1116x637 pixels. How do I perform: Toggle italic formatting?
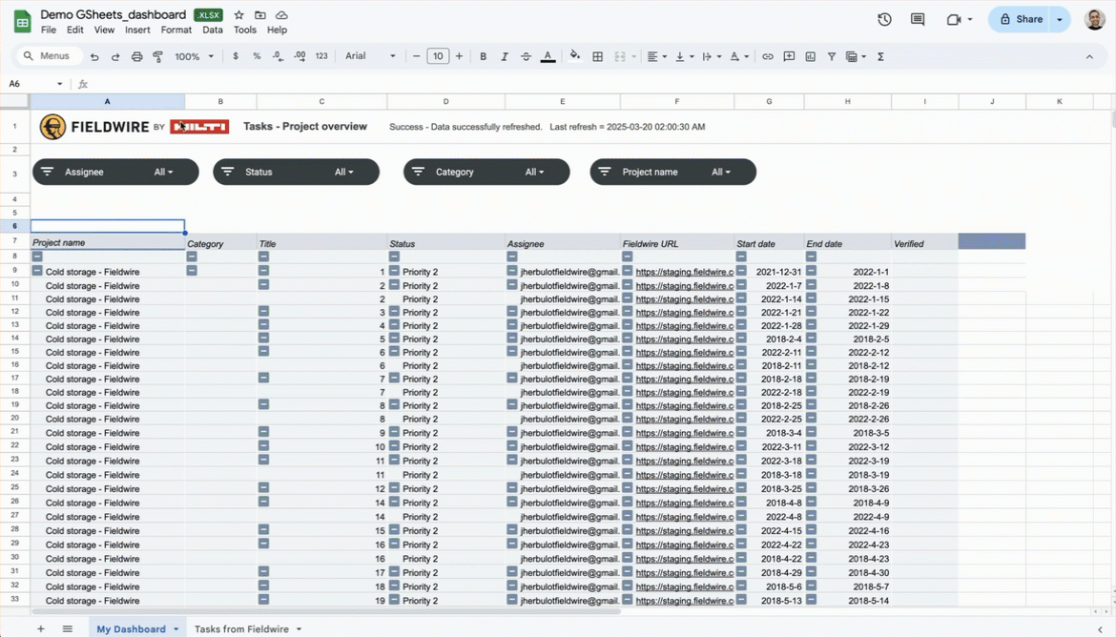point(505,57)
